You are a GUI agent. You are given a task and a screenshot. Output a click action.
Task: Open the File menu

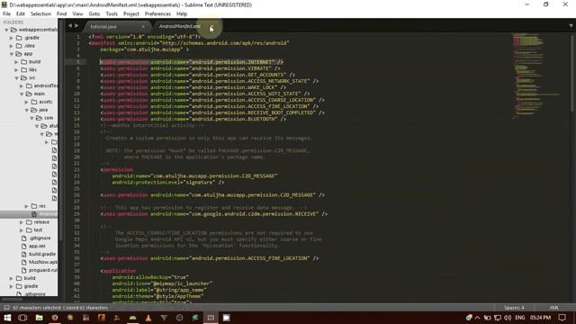coord(6,14)
